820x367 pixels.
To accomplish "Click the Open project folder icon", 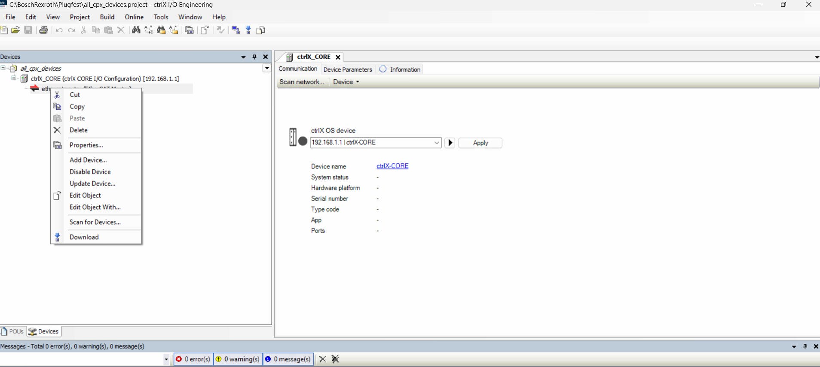I will click(16, 30).
